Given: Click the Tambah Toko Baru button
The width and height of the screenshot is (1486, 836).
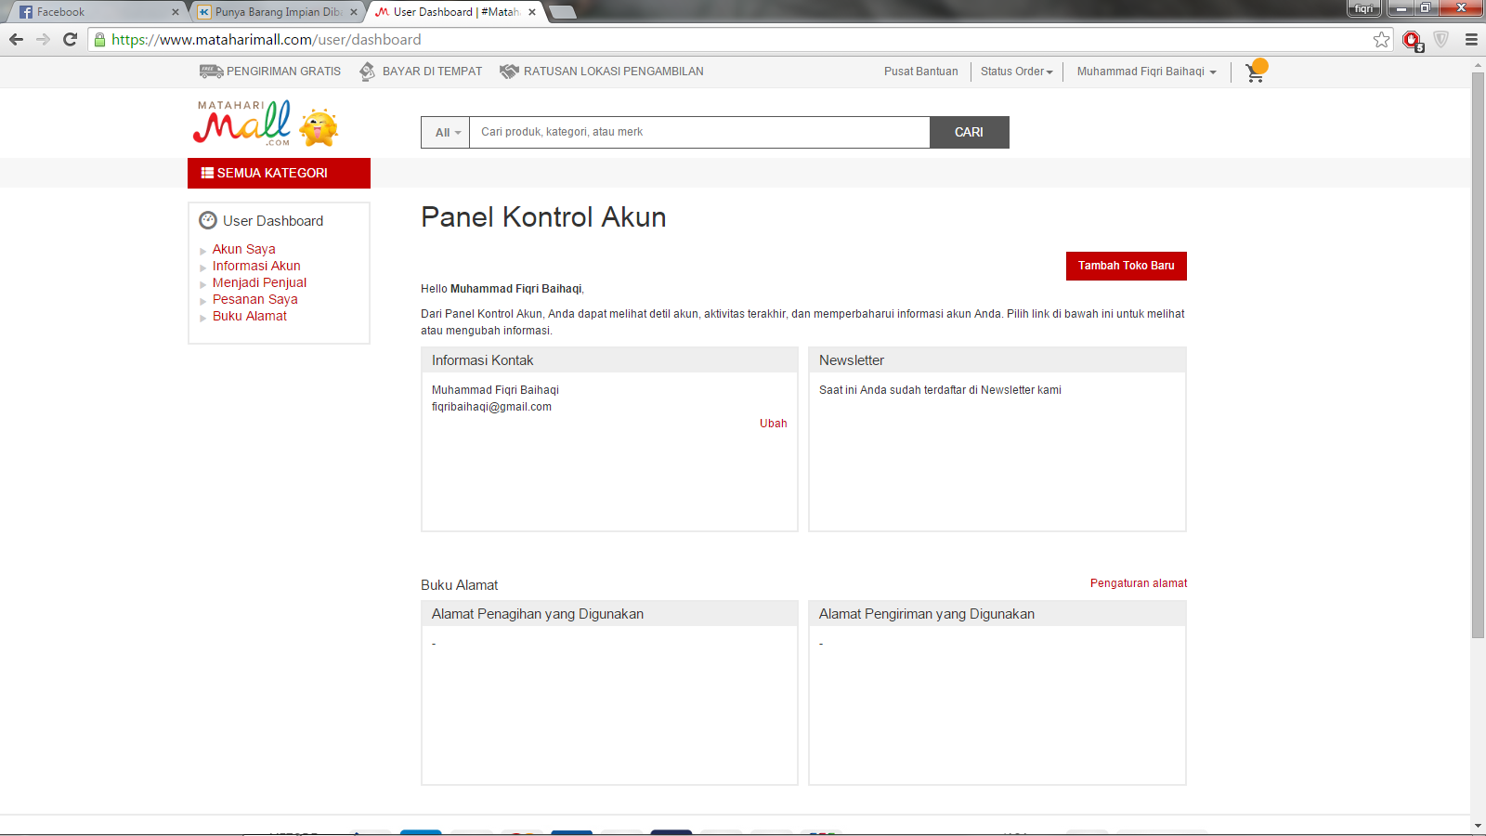Looking at the screenshot, I should pyautogui.click(x=1126, y=266).
